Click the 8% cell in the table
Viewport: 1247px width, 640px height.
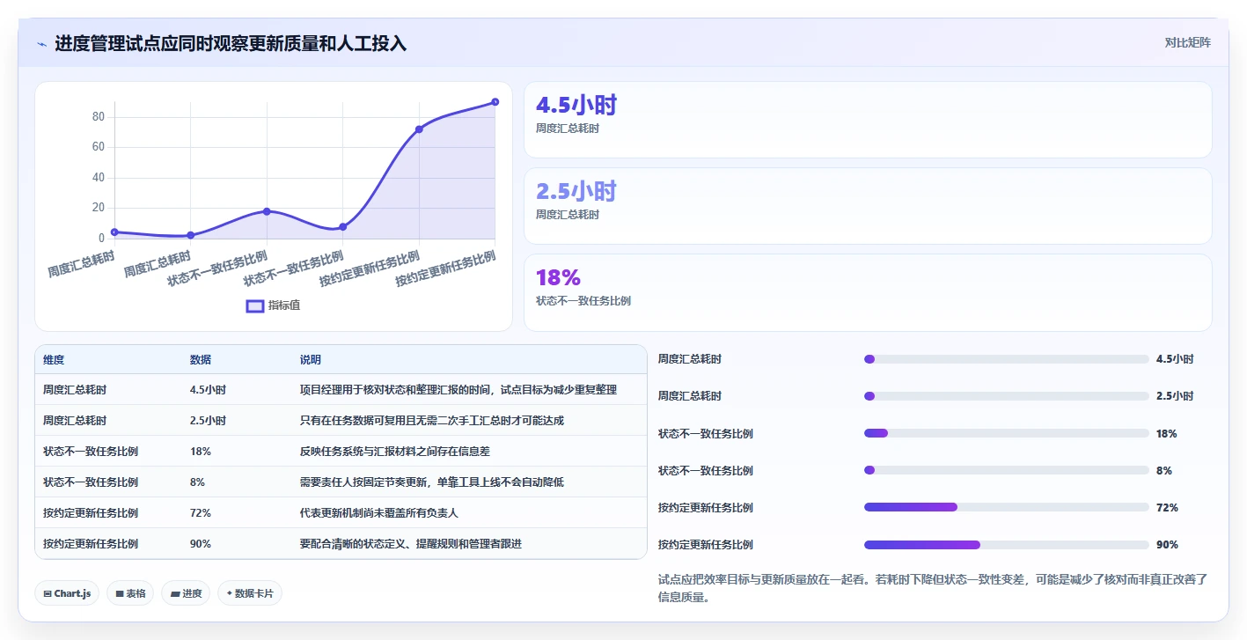(197, 482)
